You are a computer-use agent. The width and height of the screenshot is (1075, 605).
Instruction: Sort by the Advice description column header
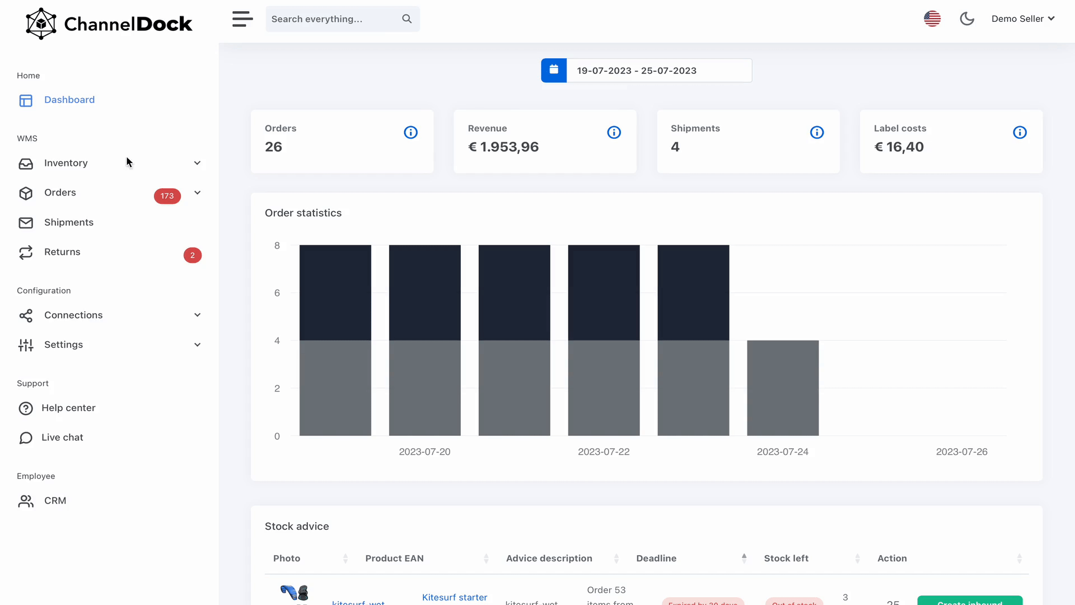pos(563,559)
